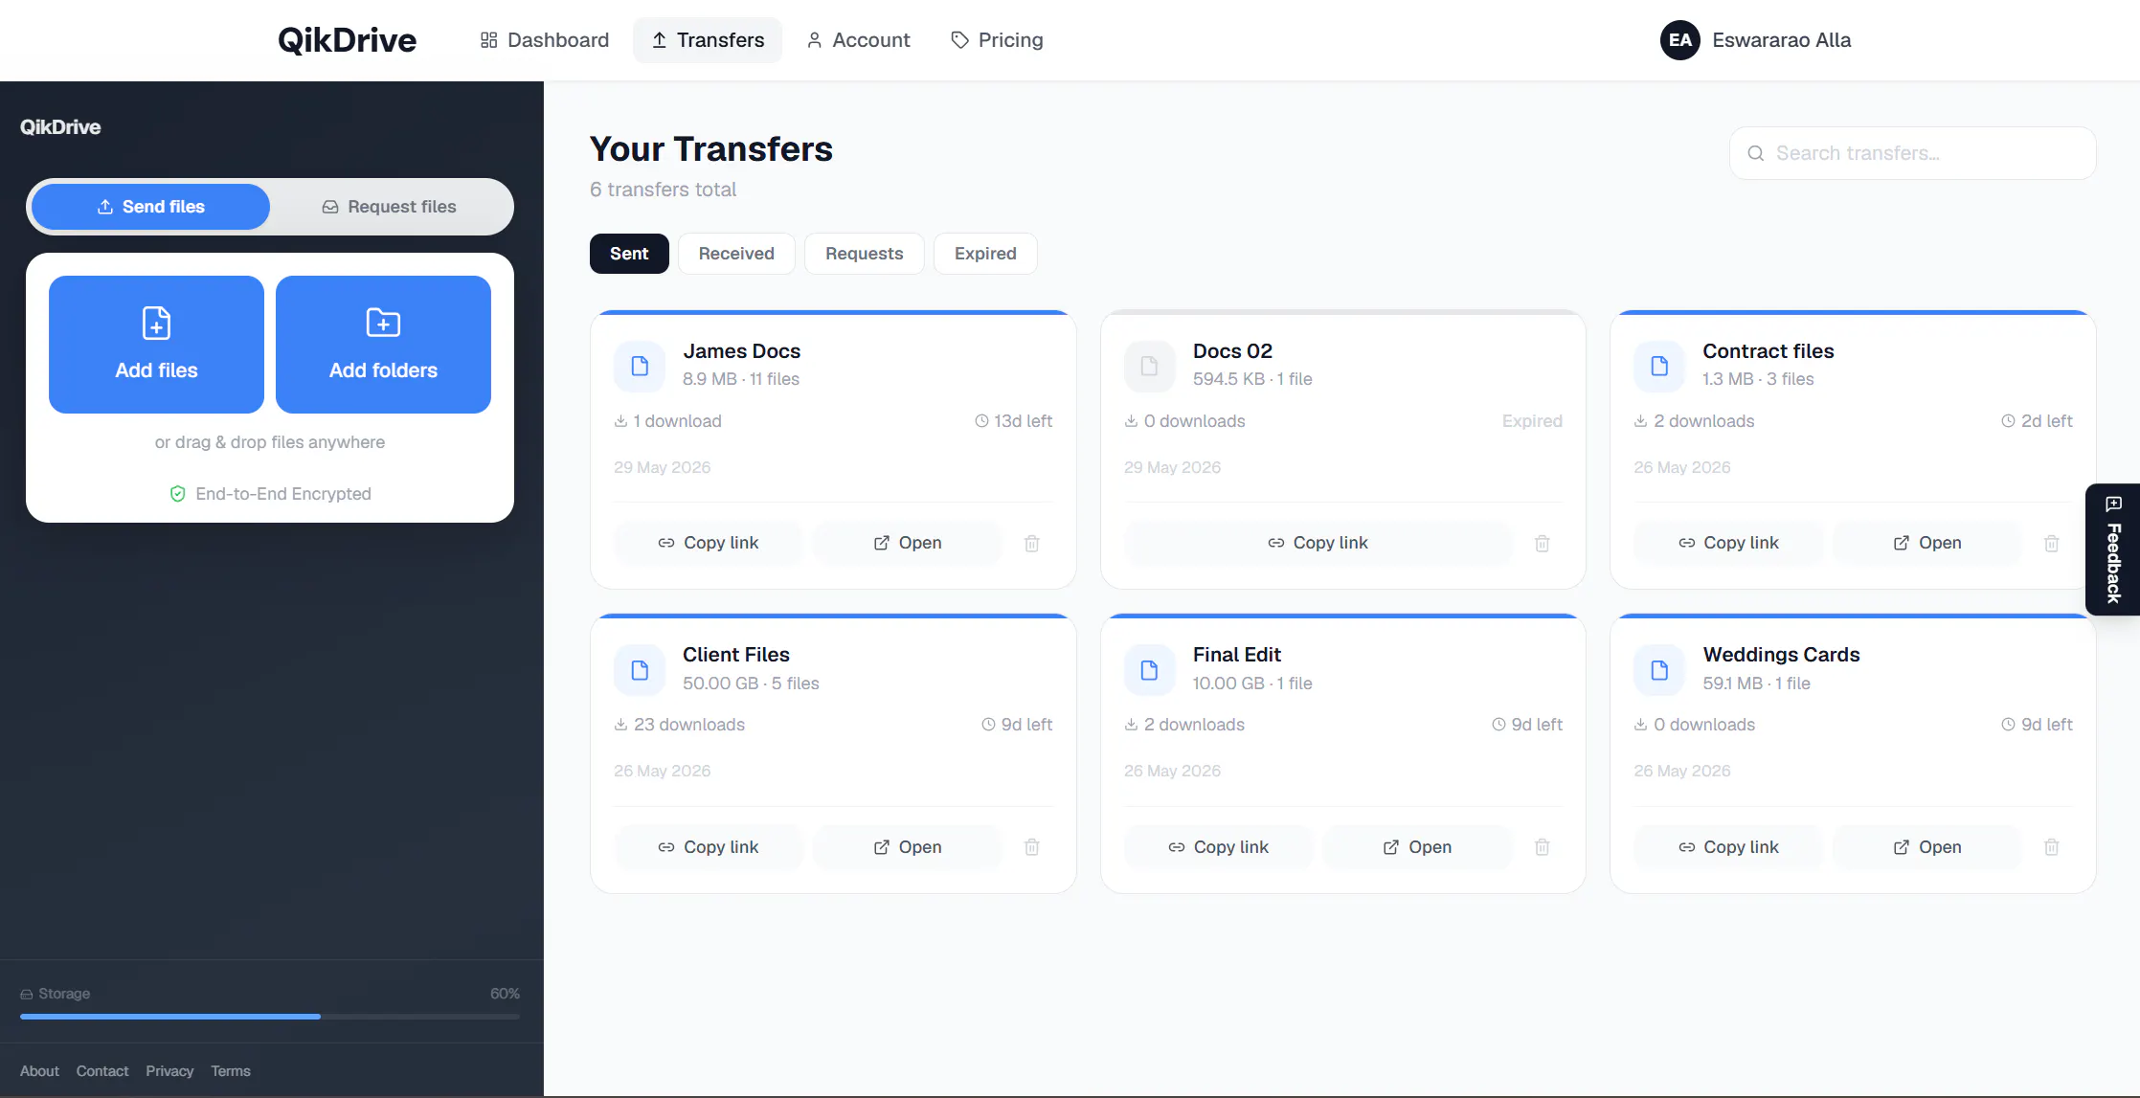Click the Contact footer link
The height and width of the screenshot is (1098, 2140).
(102, 1071)
